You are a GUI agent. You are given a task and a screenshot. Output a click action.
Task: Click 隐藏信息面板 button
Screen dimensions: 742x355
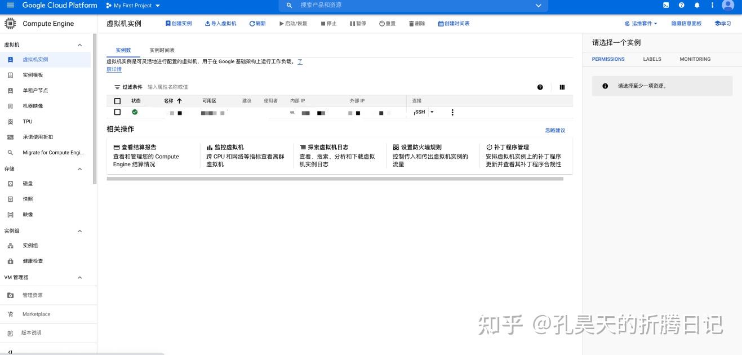tap(687, 24)
